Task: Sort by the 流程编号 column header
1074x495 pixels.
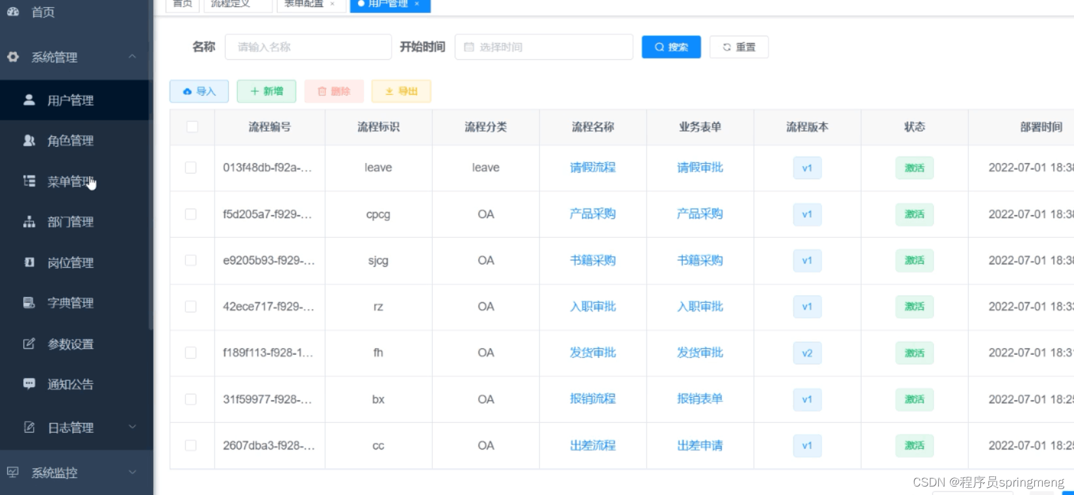Action: click(270, 127)
